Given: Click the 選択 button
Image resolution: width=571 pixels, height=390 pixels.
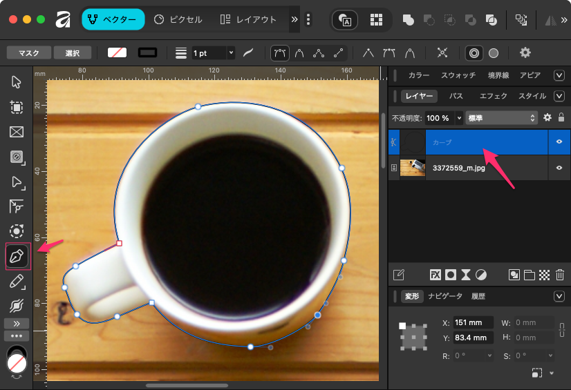Looking at the screenshot, I should pyautogui.click(x=73, y=52).
